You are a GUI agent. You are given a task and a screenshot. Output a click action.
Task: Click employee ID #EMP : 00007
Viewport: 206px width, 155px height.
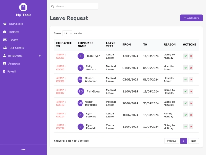pyautogui.click(x=61, y=91)
